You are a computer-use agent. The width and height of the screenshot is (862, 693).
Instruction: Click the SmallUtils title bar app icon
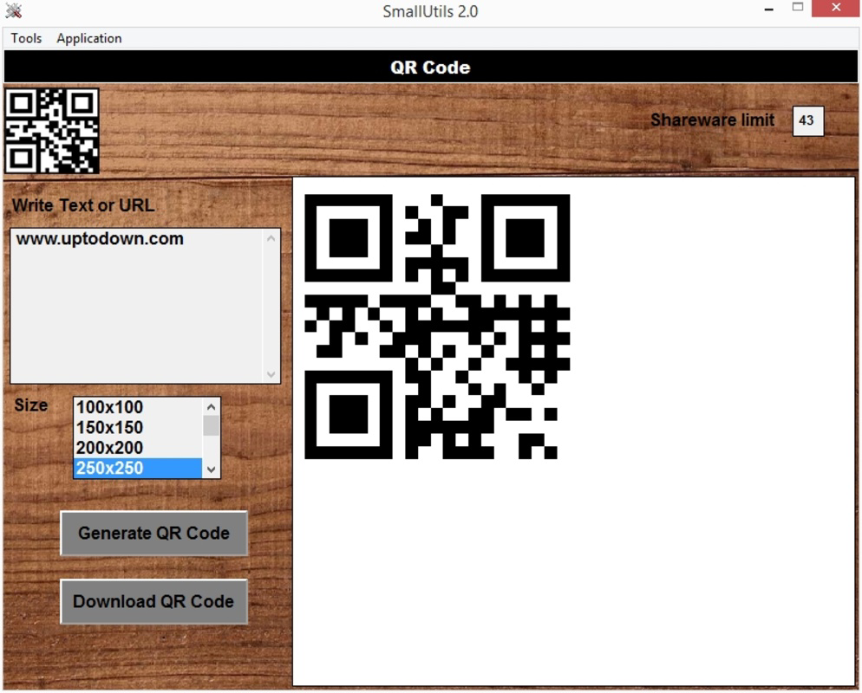tap(13, 10)
